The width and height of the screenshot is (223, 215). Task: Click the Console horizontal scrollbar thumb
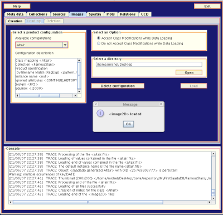pos(88,202)
